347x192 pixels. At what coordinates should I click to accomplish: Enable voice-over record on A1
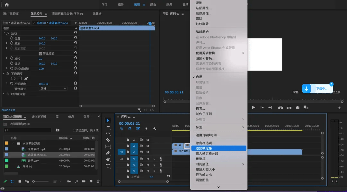tap(161, 159)
